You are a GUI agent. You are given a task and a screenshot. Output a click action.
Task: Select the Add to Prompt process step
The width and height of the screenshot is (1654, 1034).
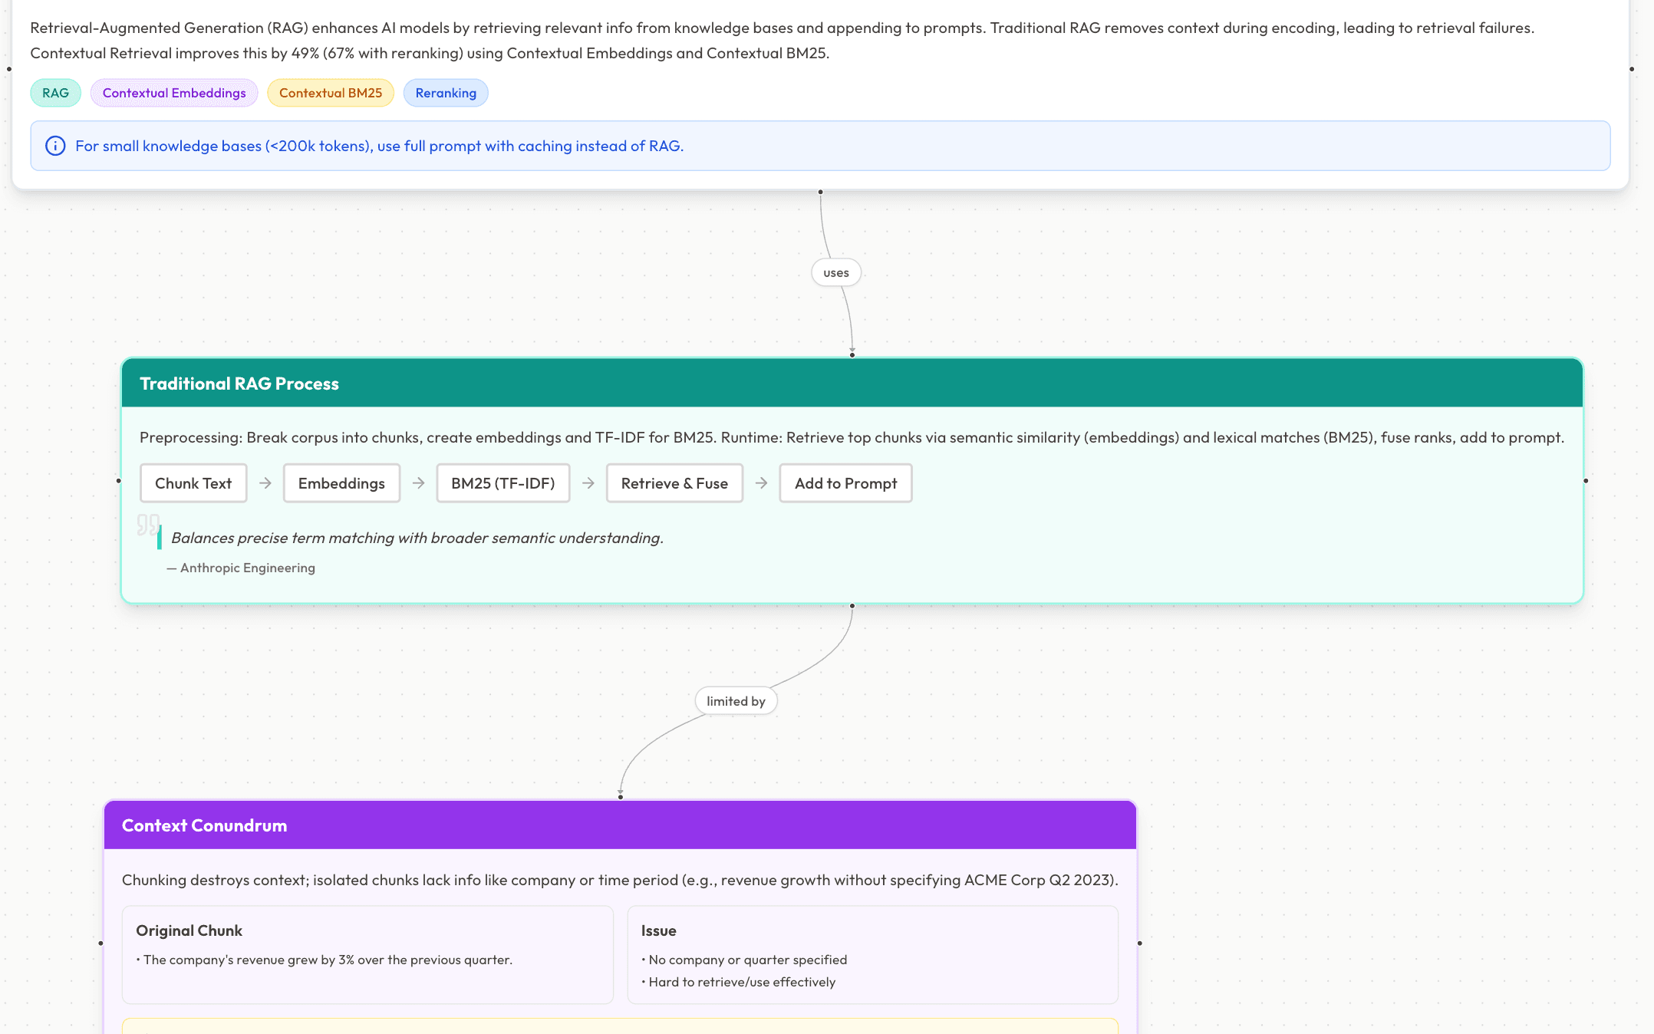coord(845,483)
